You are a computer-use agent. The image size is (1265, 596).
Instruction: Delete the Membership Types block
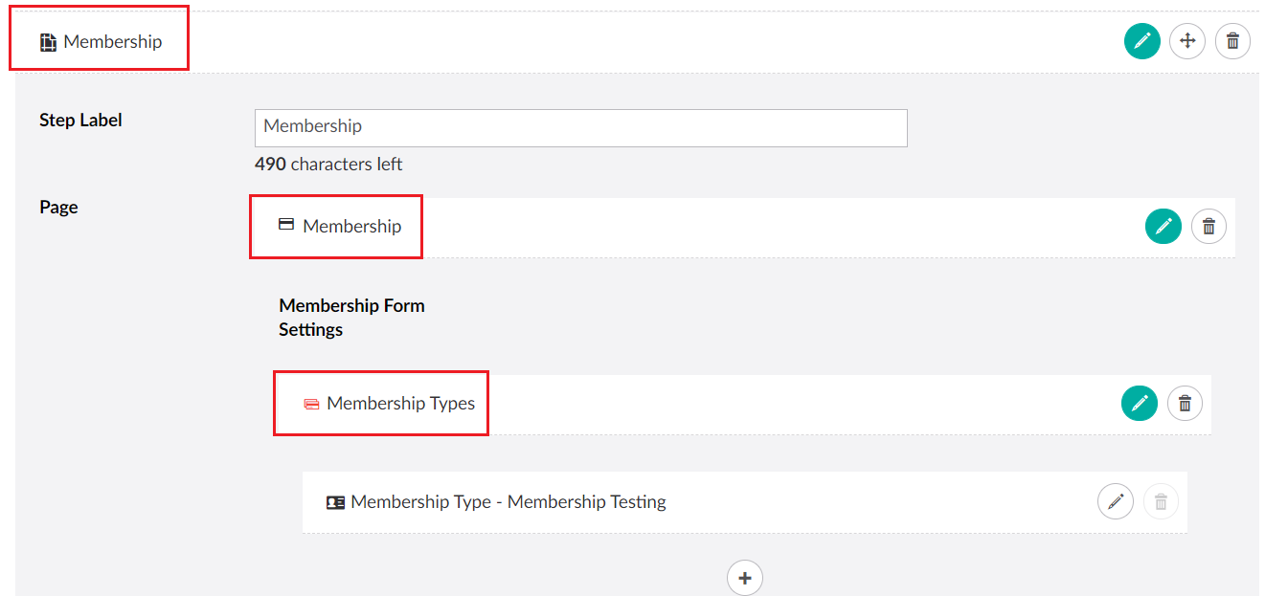1185,404
